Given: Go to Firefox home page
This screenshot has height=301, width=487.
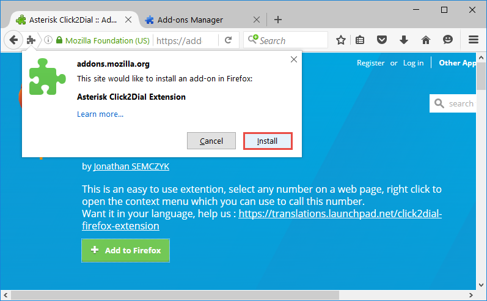Looking at the screenshot, I should [x=426, y=40].
